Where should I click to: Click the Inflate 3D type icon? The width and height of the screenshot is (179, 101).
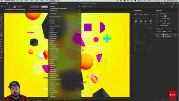pos(151,21)
